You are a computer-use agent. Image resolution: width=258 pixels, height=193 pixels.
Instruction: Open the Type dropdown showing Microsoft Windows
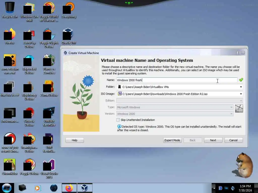pos(175,107)
